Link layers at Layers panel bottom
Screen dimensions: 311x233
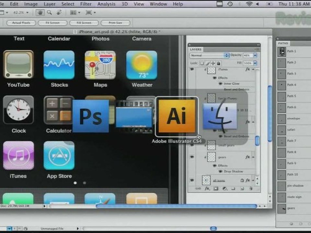pyautogui.click(x=198, y=189)
